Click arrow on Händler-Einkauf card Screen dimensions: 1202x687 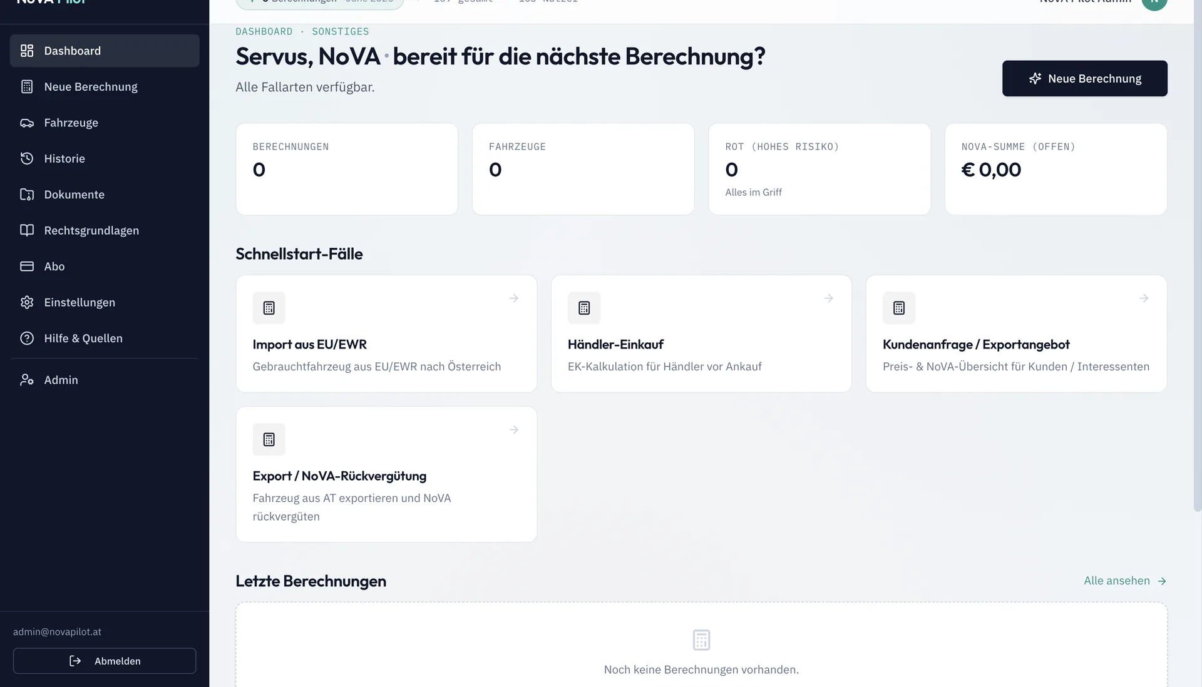(829, 298)
